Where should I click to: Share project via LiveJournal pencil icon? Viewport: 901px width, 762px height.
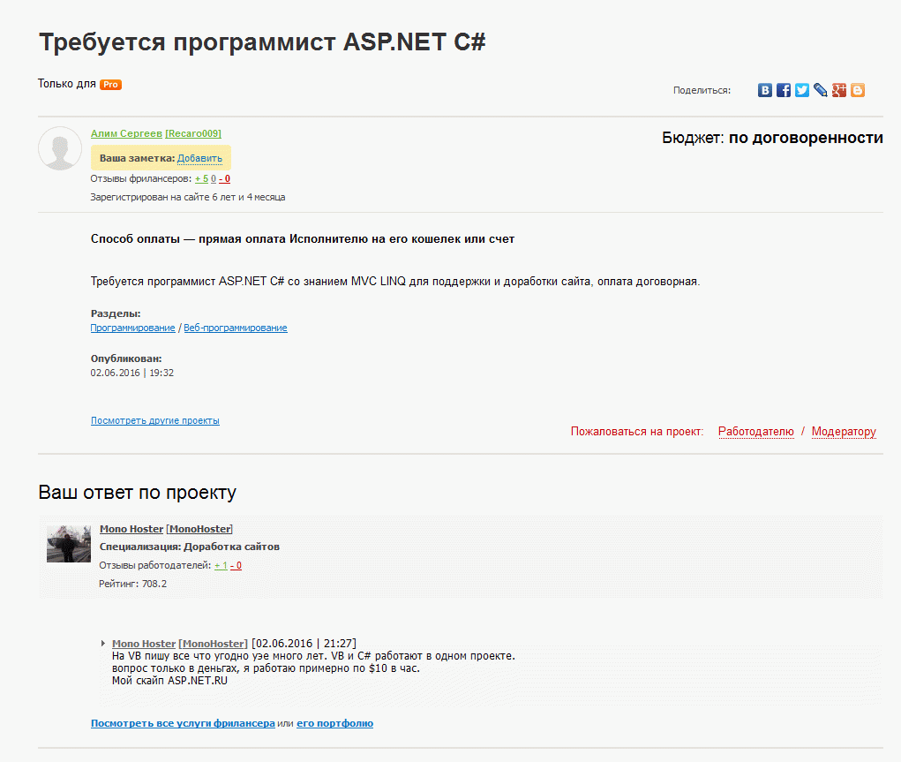coord(821,90)
